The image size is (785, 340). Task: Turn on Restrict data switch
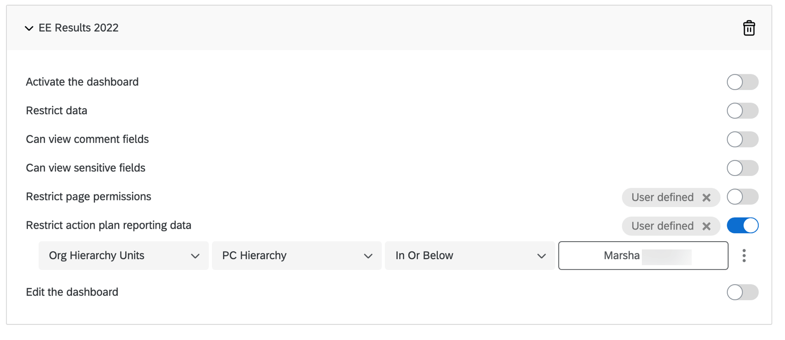pos(742,111)
